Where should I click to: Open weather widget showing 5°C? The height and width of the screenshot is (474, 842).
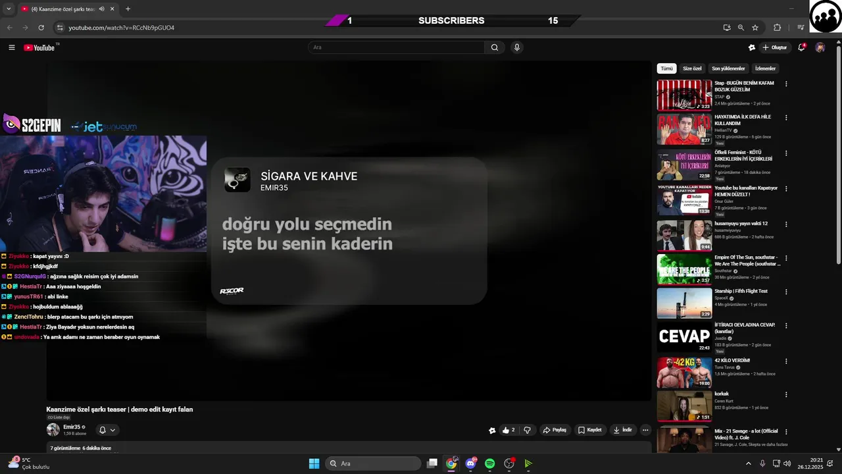click(x=28, y=463)
